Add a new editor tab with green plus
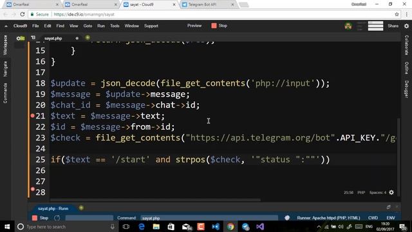The image size is (412, 232). [88, 38]
